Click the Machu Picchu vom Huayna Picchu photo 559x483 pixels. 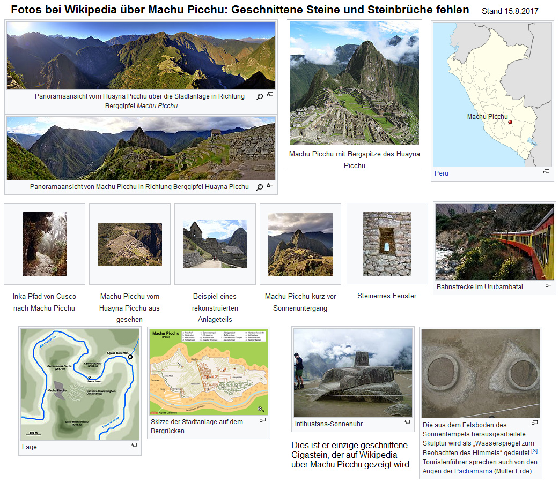(130, 244)
